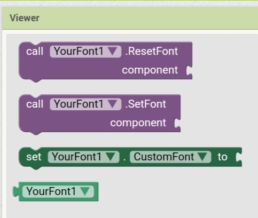Open the CustomFont property dropdown
258x218 pixels.
(170, 157)
